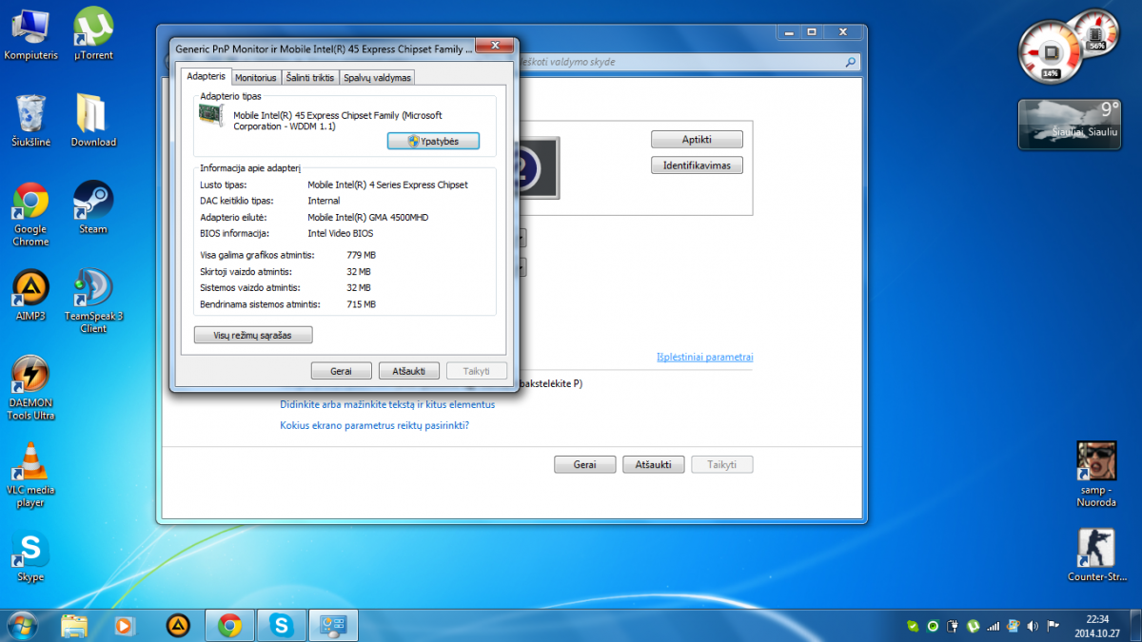Click the '715 MB' shared system memory value
The width and height of the screenshot is (1142, 642).
point(362,304)
